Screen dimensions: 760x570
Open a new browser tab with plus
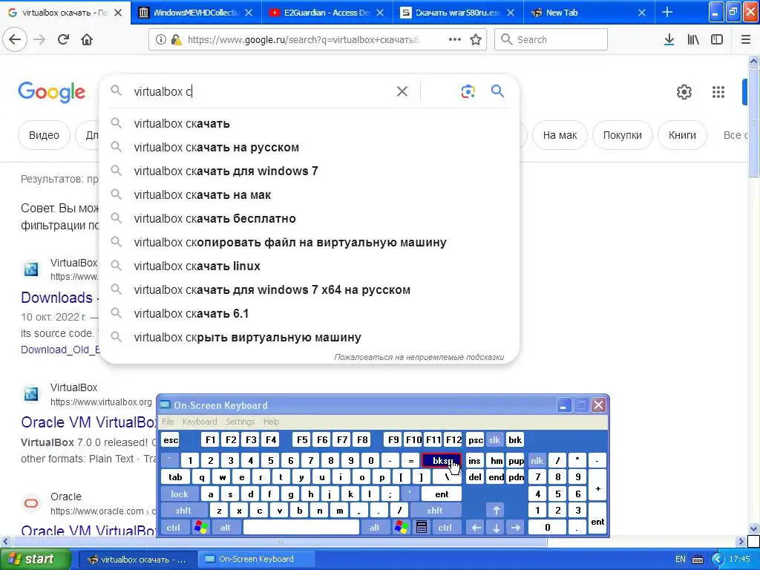click(667, 13)
